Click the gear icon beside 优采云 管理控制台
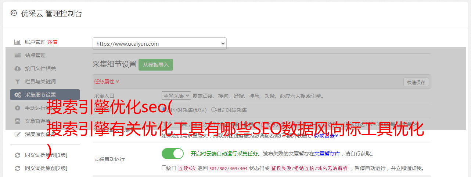 coord(14,13)
